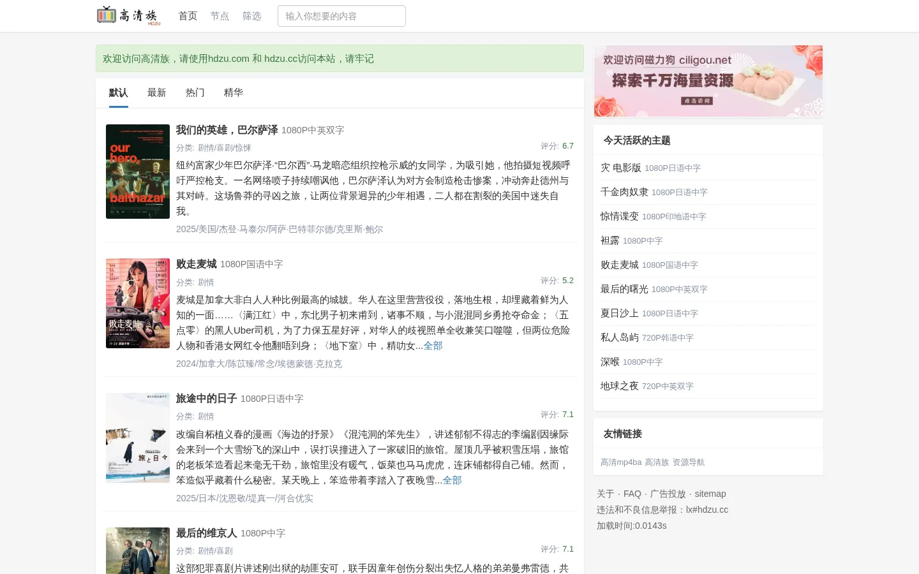Click category 剧情/喜剧/惊悚 under 巴尔萨泽

[x=225, y=148]
